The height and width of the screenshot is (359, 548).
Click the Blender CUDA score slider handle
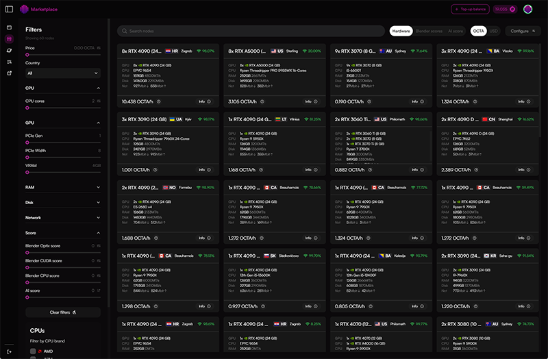(27, 268)
